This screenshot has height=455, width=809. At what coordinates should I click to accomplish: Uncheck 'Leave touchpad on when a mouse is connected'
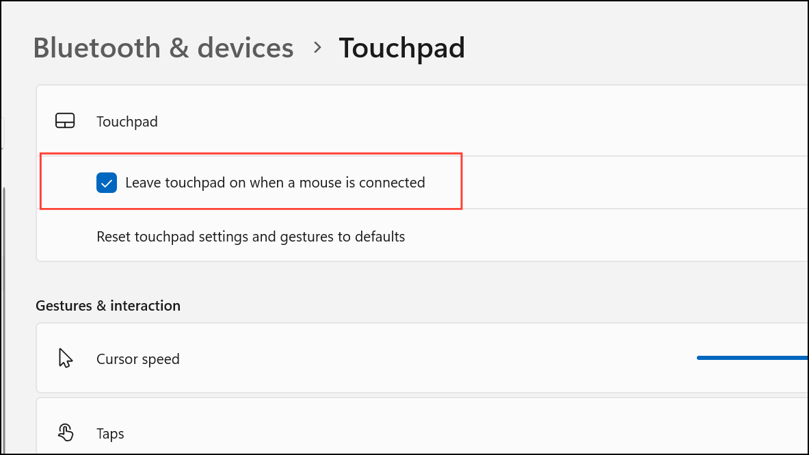[x=107, y=183]
